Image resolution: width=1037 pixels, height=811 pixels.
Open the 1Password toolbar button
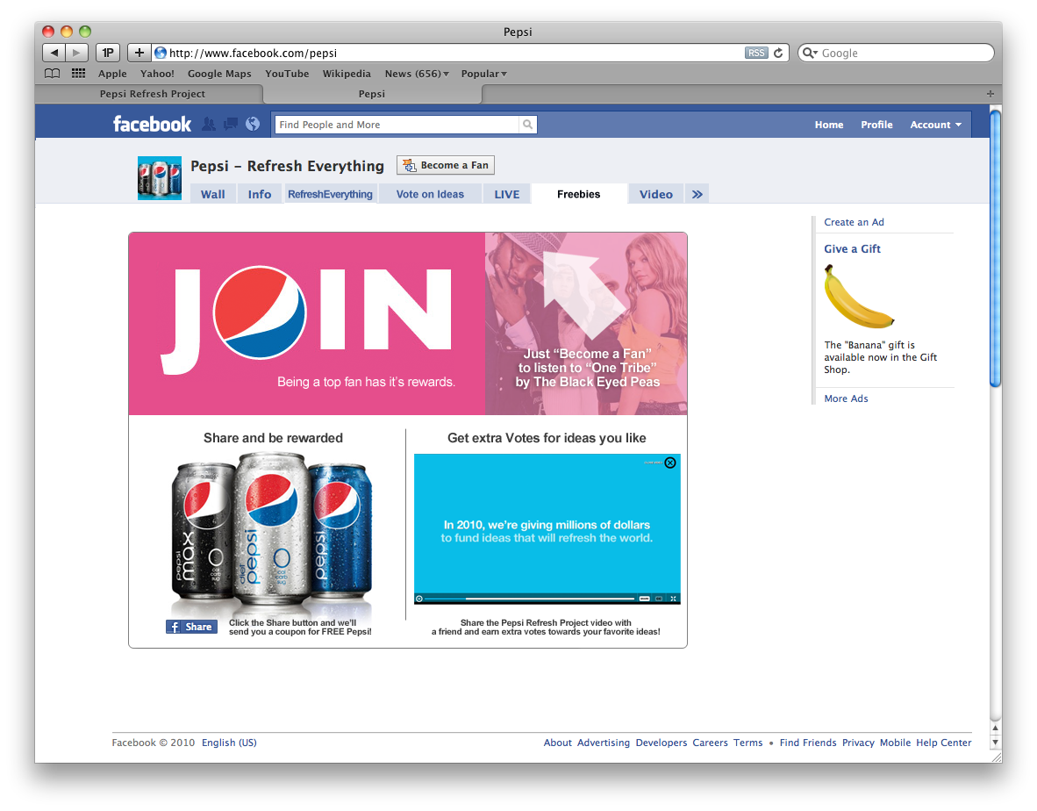click(108, 53)
